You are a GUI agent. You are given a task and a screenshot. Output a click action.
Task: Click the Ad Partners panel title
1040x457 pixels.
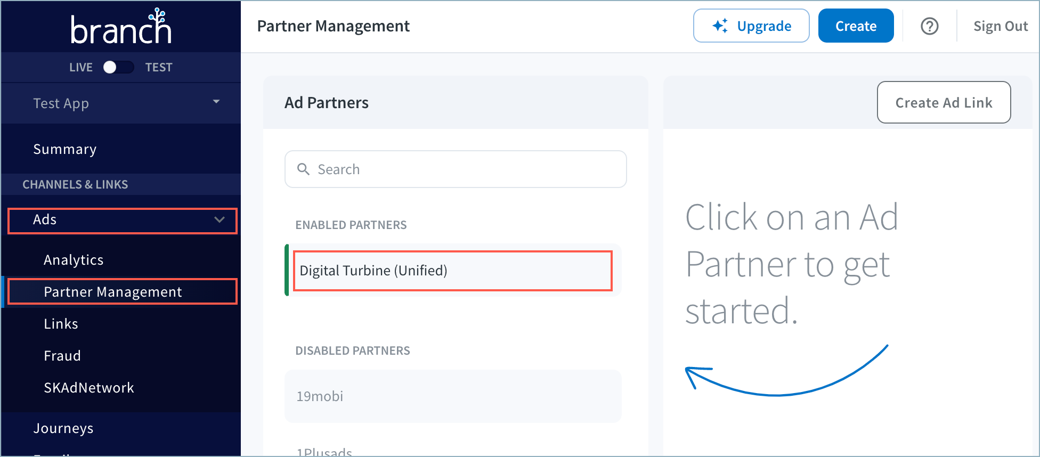pos(327,102)
